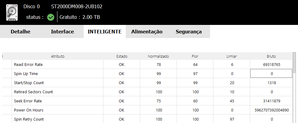Select the INTELIGENTE tab
Viewport: 298px width, 123px height.
[104, 32]
